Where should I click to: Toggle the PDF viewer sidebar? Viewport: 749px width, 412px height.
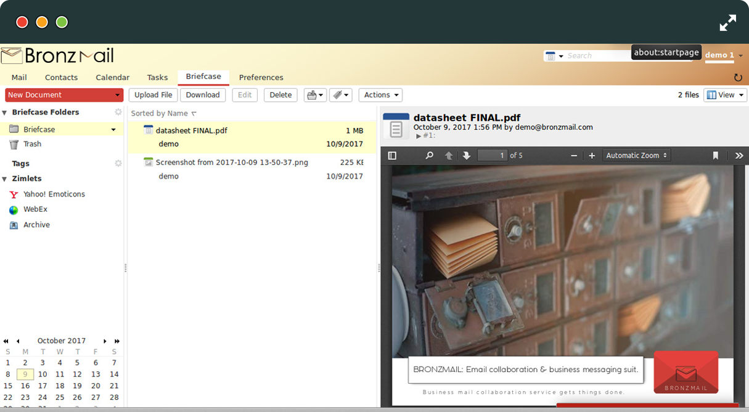click(x=392, y=156)
